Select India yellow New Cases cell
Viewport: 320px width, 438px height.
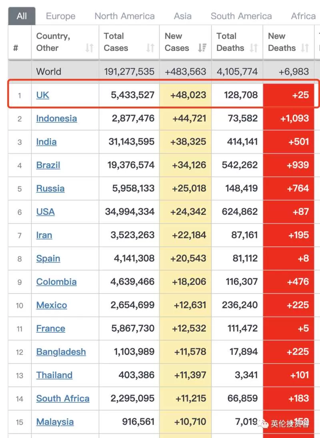pyautogui.click(x=186, y=142)
